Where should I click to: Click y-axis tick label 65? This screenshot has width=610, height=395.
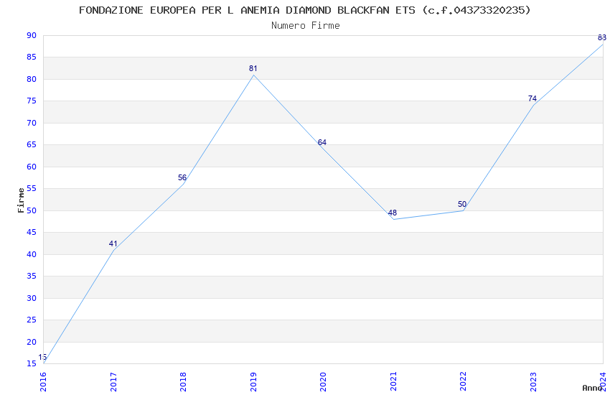click(x=32, y=144)
